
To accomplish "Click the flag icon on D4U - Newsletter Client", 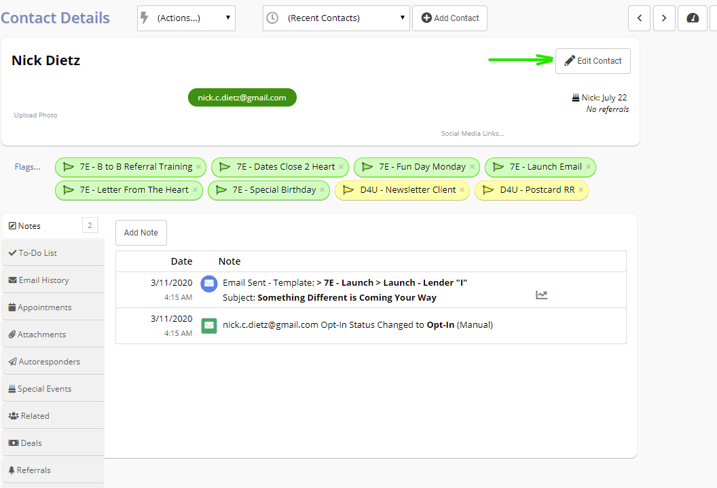I will click(x=348, y=189).
